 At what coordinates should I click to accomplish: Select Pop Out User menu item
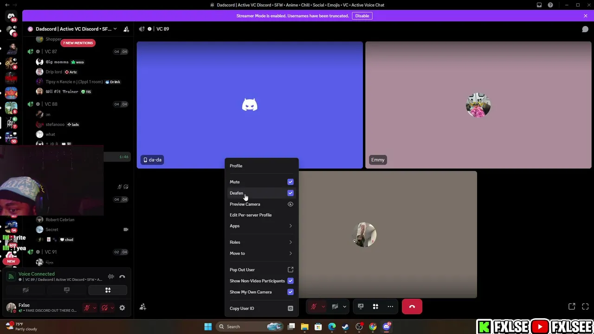coord(262,270)
